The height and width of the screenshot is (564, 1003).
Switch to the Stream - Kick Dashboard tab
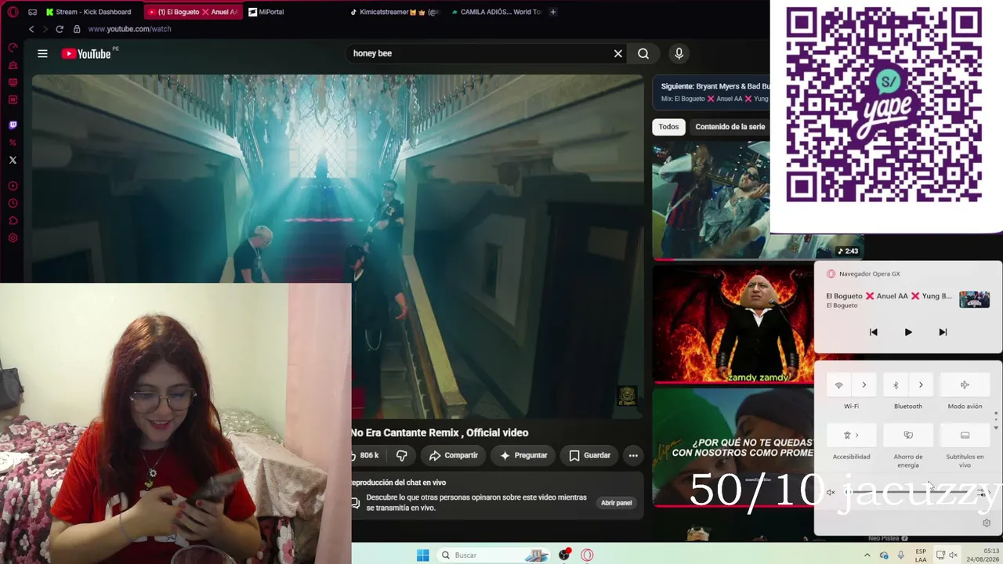[89, 12]
